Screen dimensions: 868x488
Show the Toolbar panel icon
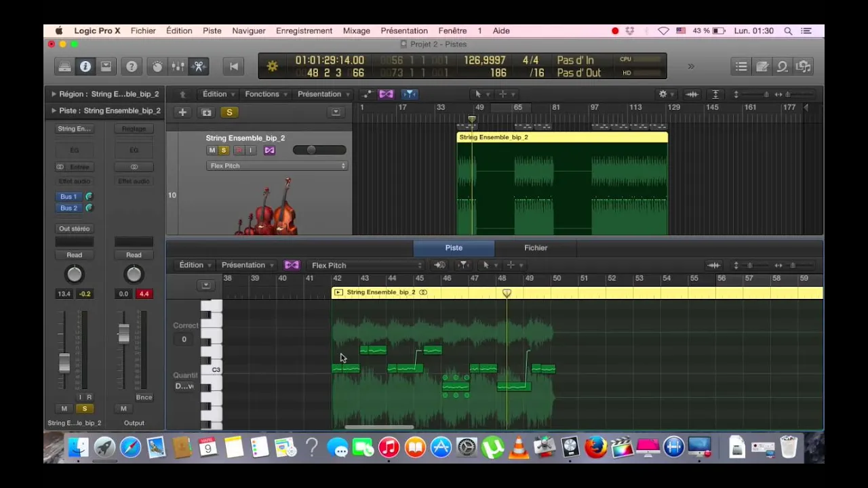click(106, 66)
